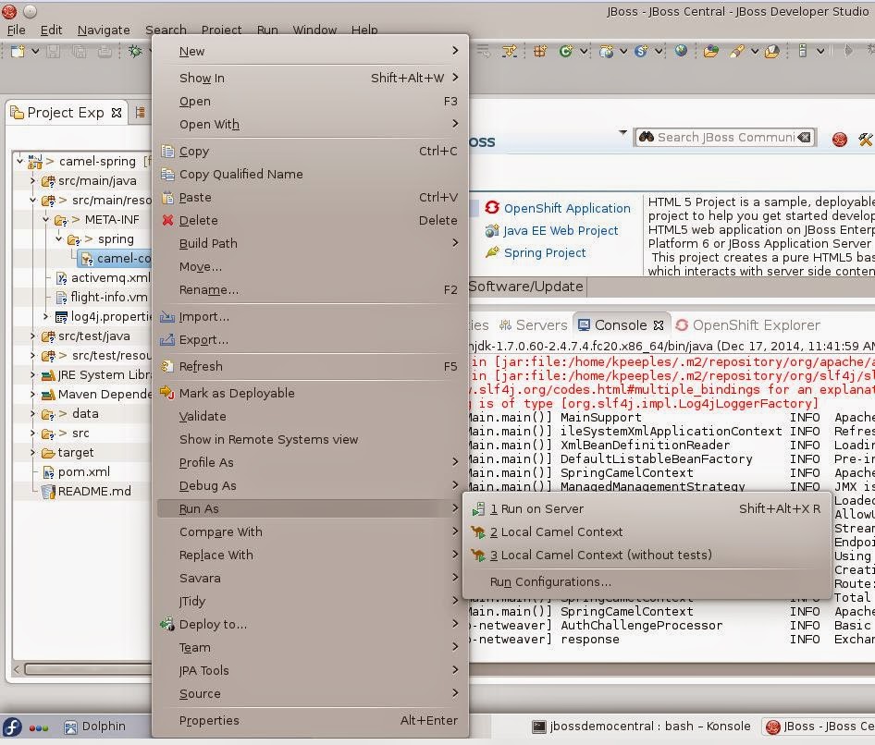875x745 pixels.
Task: Open Run Configurations... dialog
Action: click(647, 581)
